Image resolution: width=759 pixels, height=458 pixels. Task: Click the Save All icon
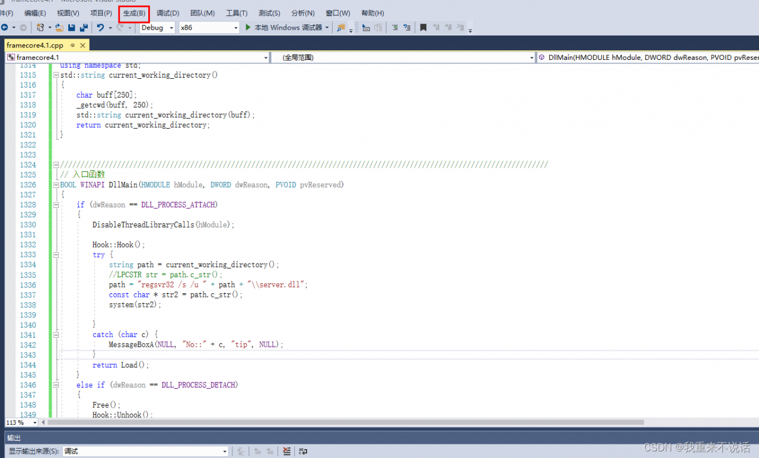pos(83,27)
